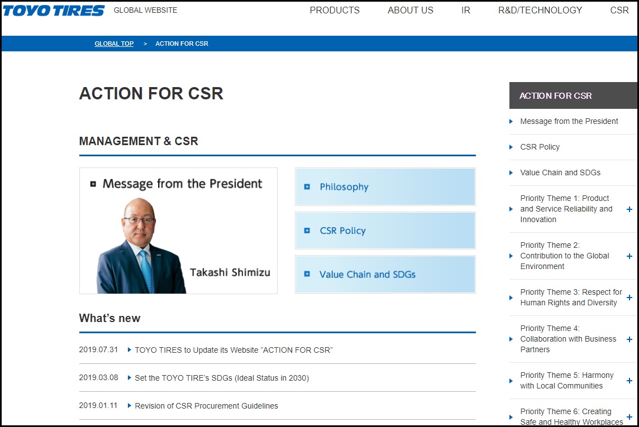Open news: TOYO TIRES to Update its Website
This screenshot has height=427, width=639.
pyautogui.click(x=233, y=350)
